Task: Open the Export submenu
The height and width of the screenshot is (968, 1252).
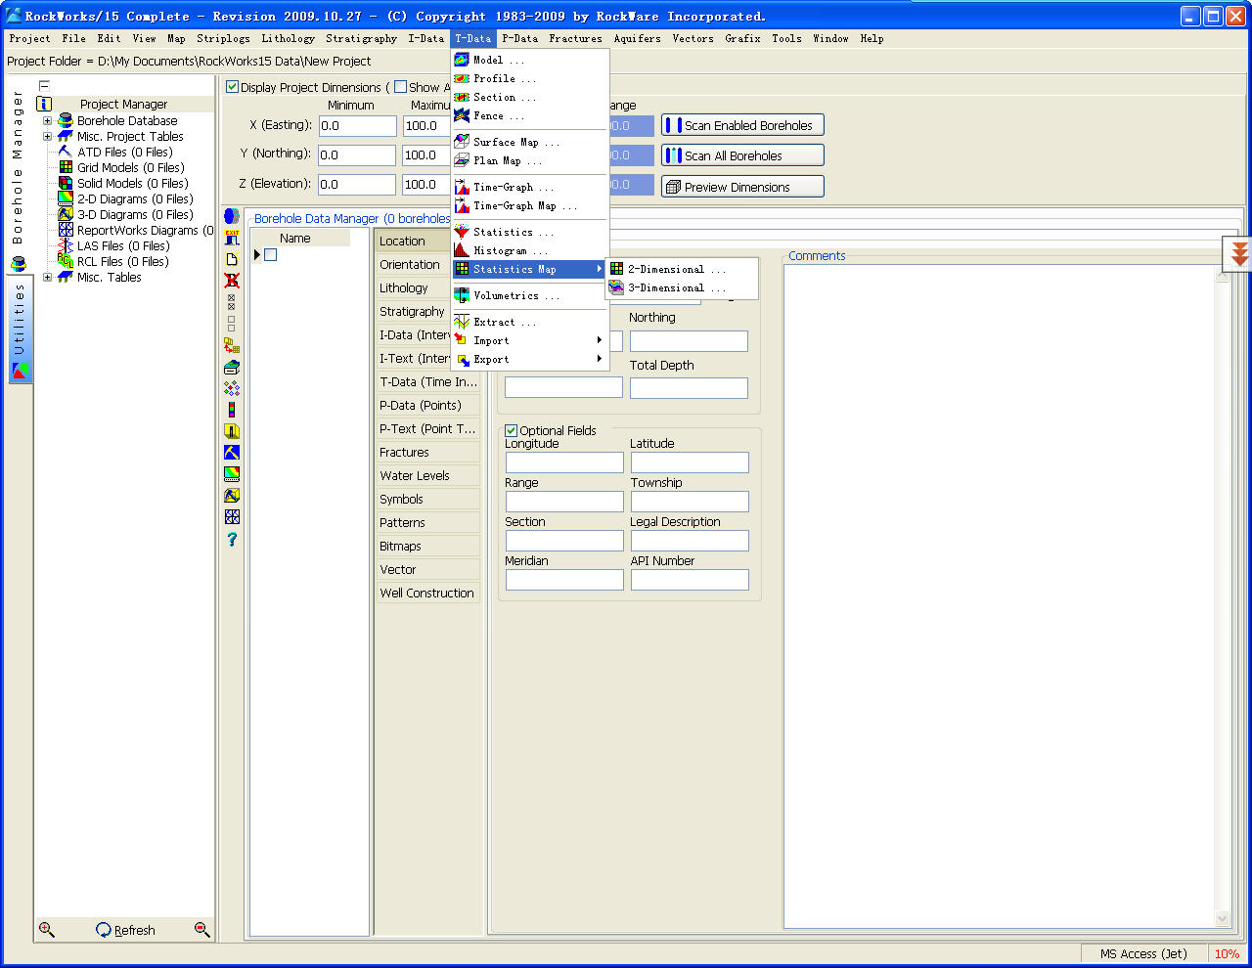Action: (x=530, y=359)
